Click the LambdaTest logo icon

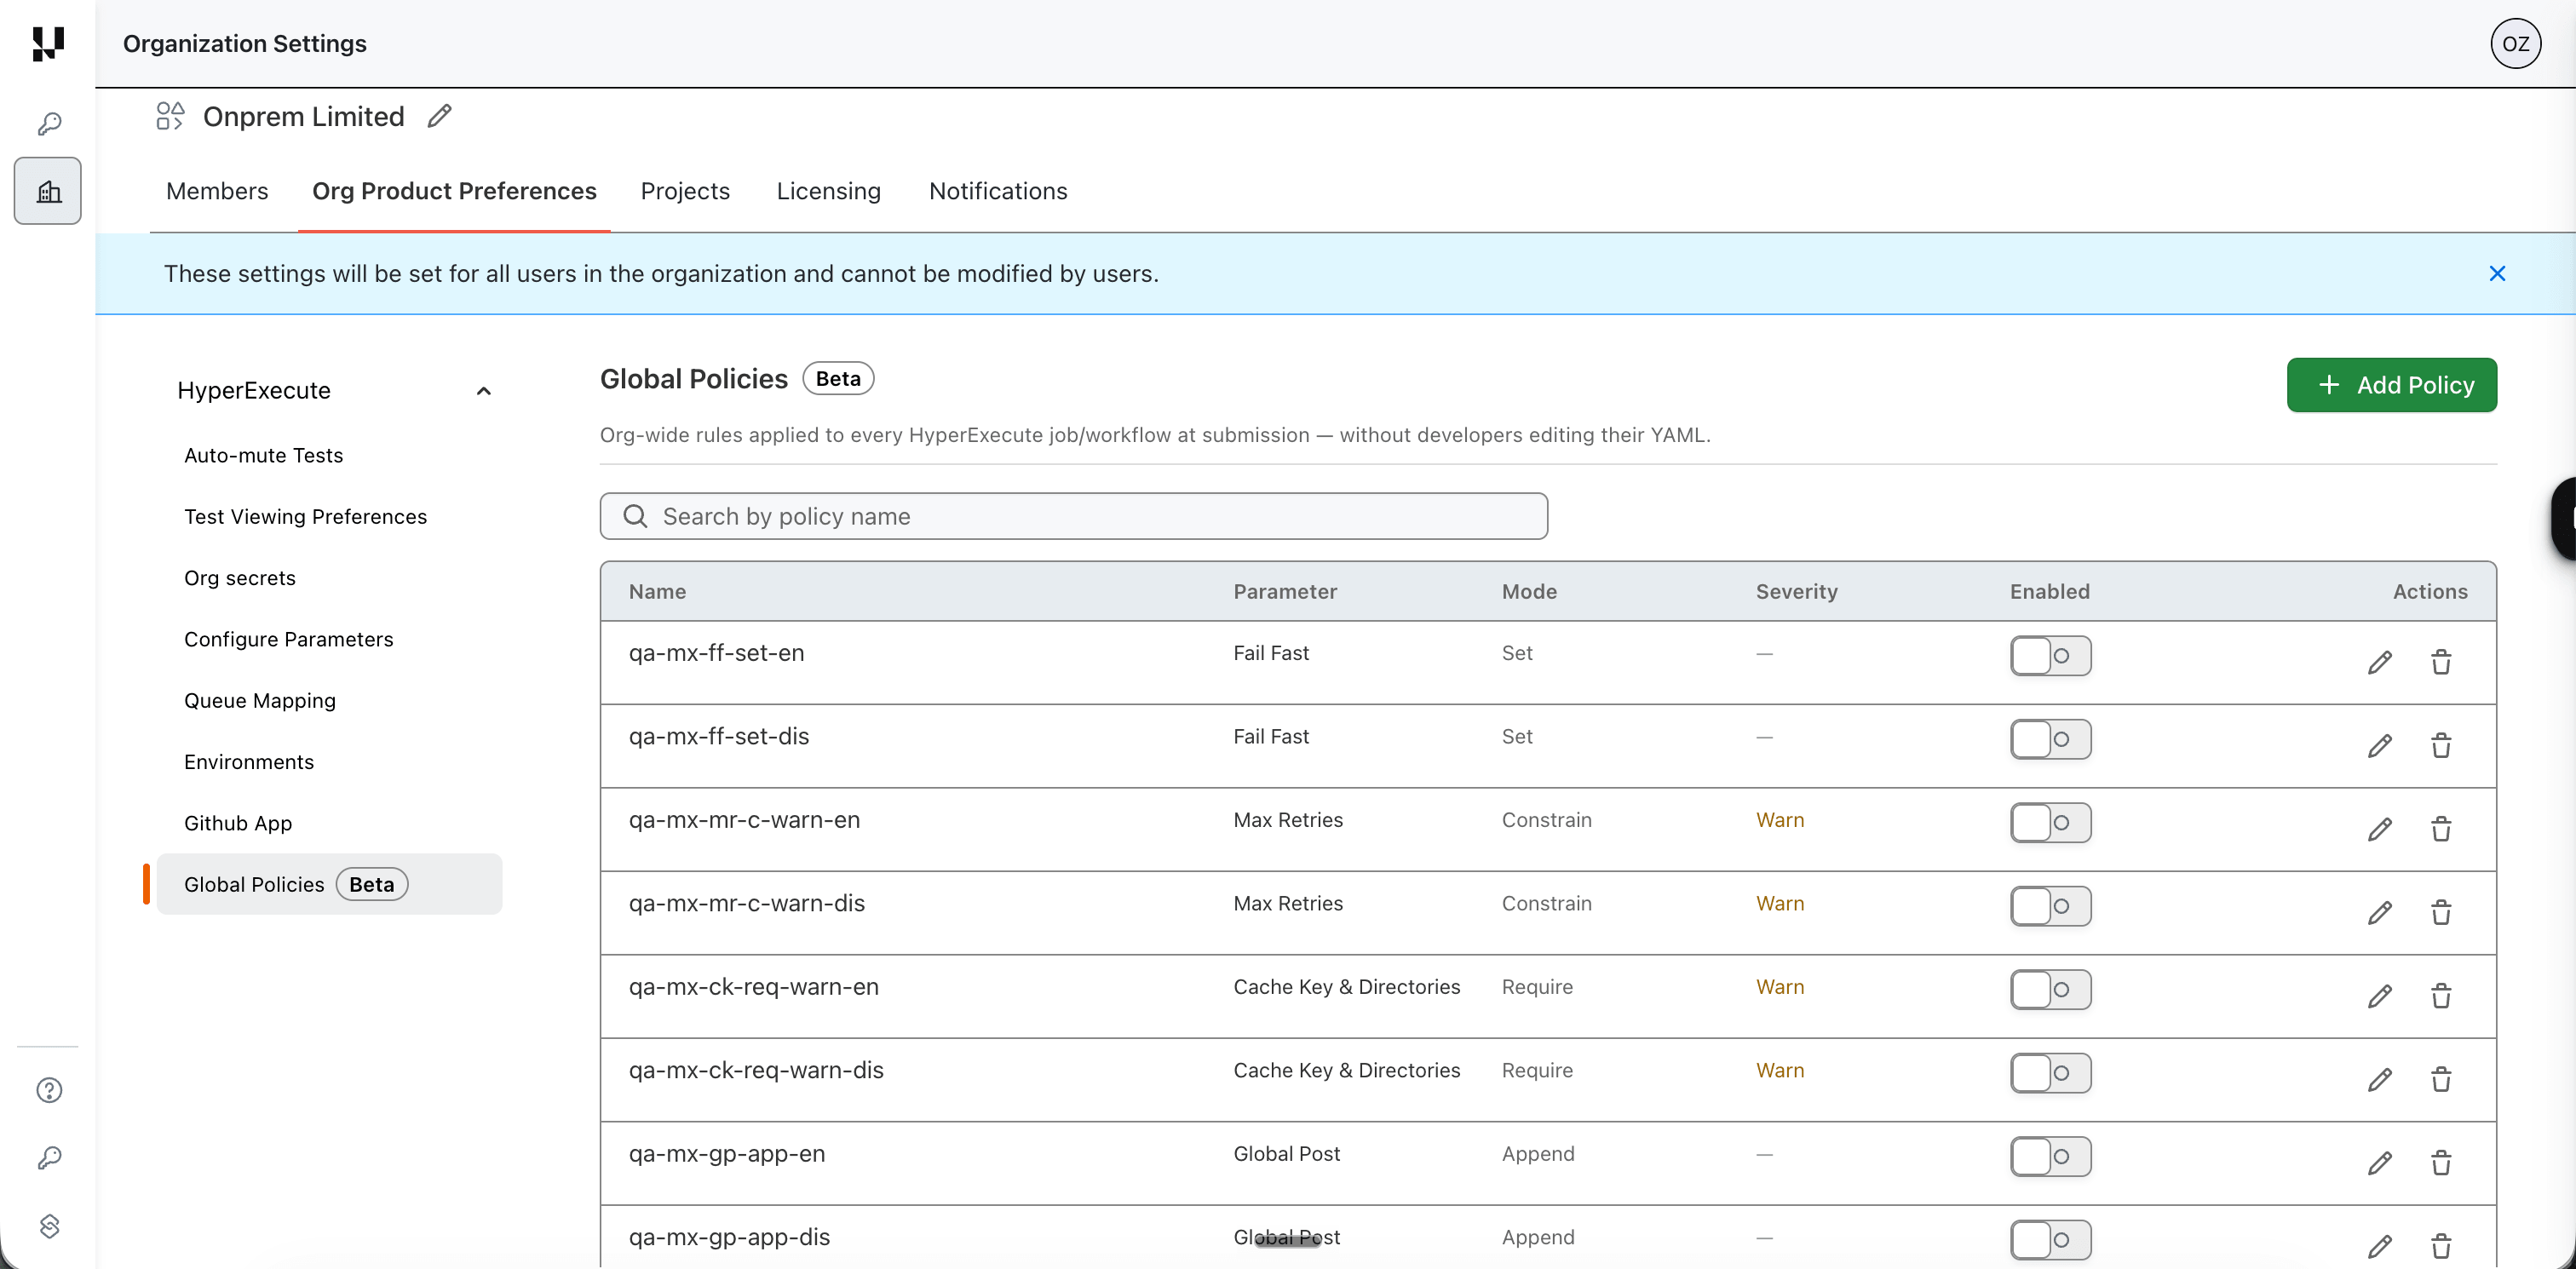(x=47, y=44)
